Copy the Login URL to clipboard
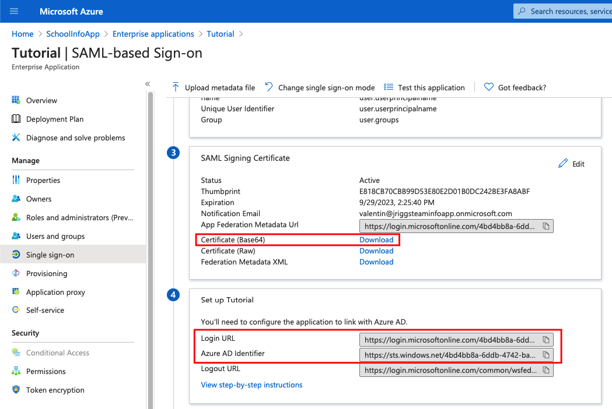 (x=546, y=340)
